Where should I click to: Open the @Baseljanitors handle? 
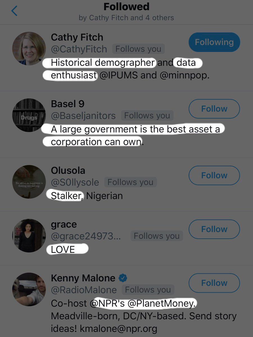[83, 116]
